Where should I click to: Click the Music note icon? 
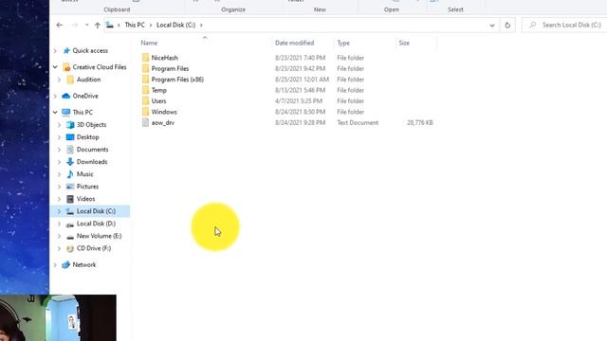70,174
